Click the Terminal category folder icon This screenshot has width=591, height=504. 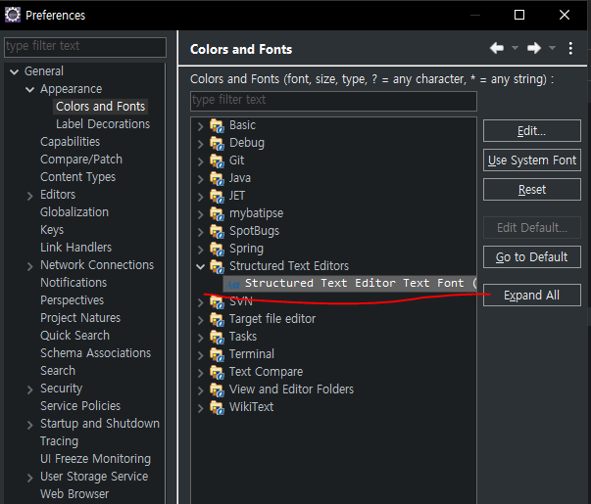coord(217,354)
